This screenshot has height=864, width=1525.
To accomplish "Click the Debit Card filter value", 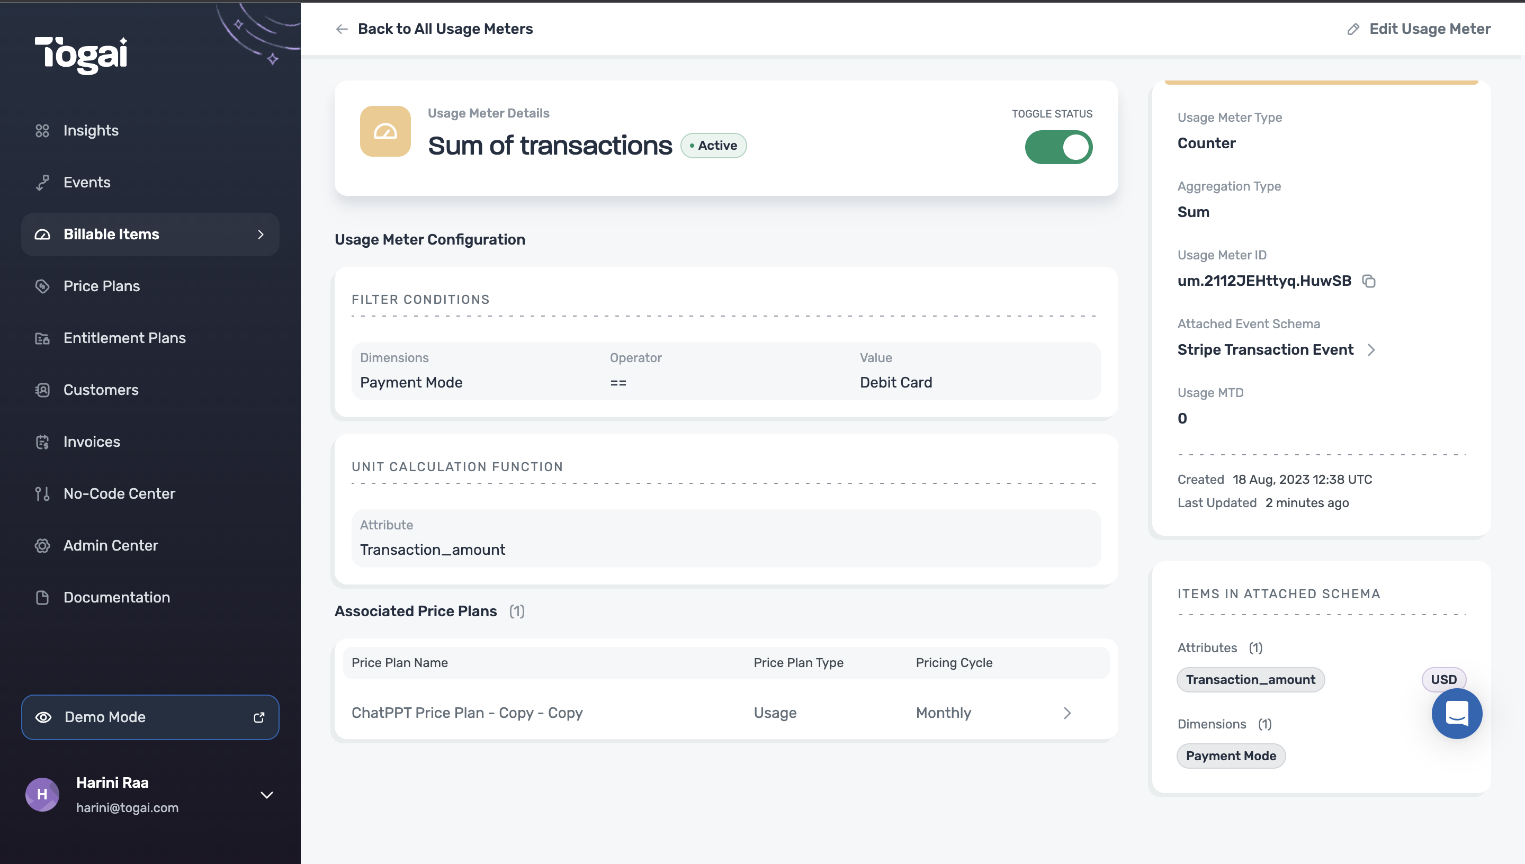I will [896, 383].
